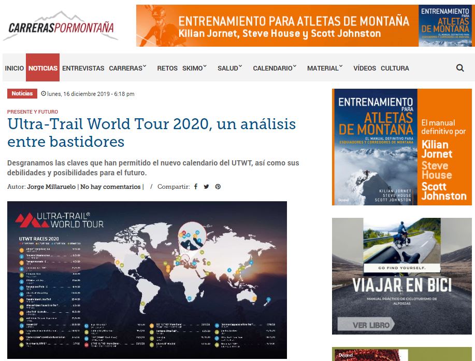
Task: Open the VÍDEOS section
Action: click(x=365, y=68)
